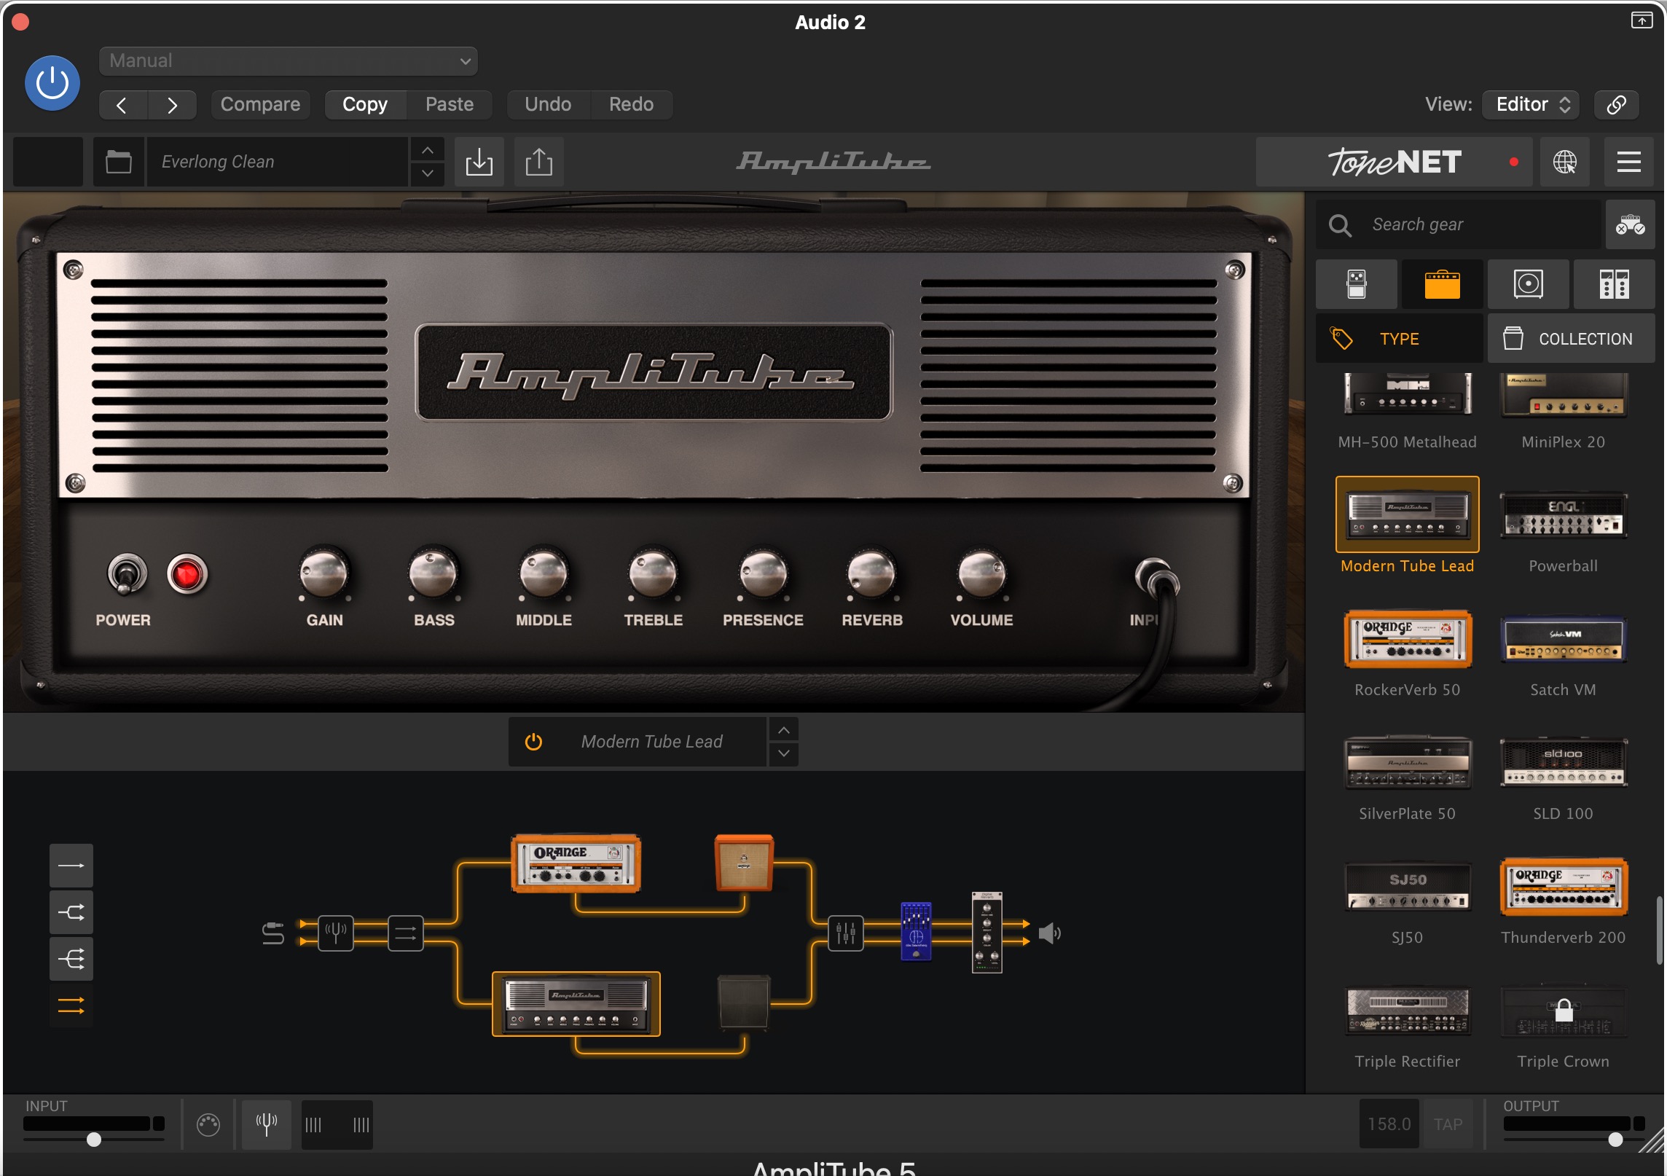Bypass the Modern Tube Lead amp
The width and height of the screenshot is (1667, 1176).
533,742
